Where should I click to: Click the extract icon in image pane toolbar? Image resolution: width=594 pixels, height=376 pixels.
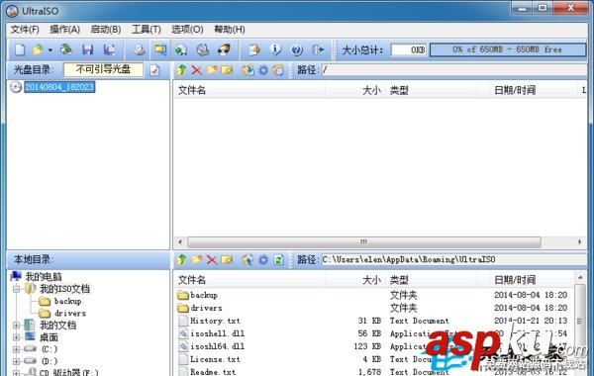pyautogui.click(x=247, y=70)
